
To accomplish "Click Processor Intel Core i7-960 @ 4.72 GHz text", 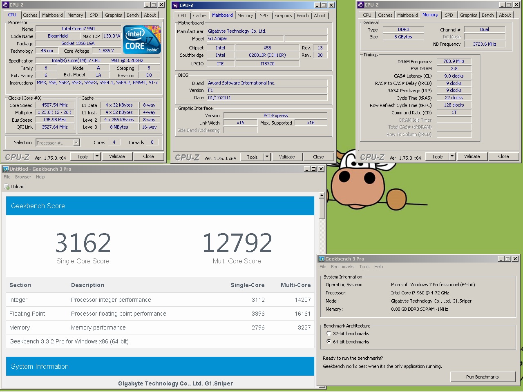I will tap(420, 293).
